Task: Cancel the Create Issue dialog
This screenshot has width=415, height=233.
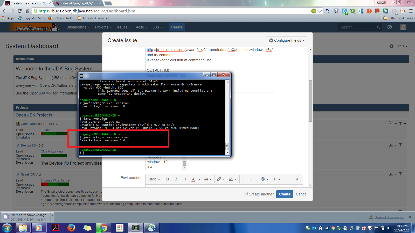Action: (x=301, y=194)
